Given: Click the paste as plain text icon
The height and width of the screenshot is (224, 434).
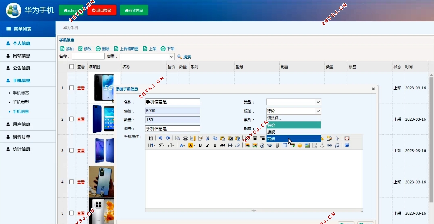Looking at the screenshot, I should 230,138.
